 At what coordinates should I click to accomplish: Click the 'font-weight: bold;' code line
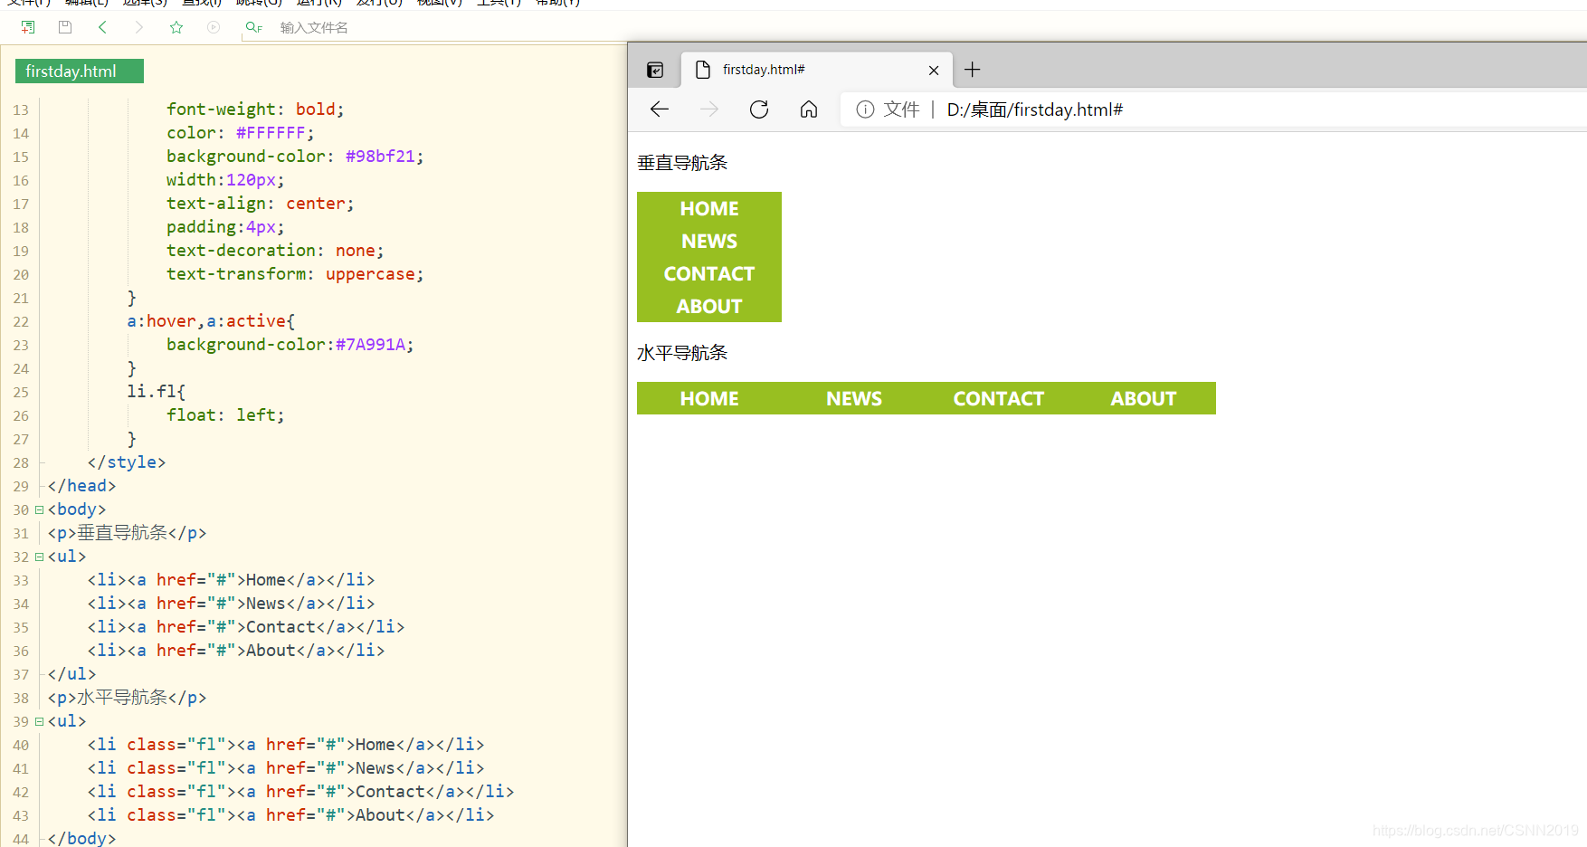tap(255, 109)
